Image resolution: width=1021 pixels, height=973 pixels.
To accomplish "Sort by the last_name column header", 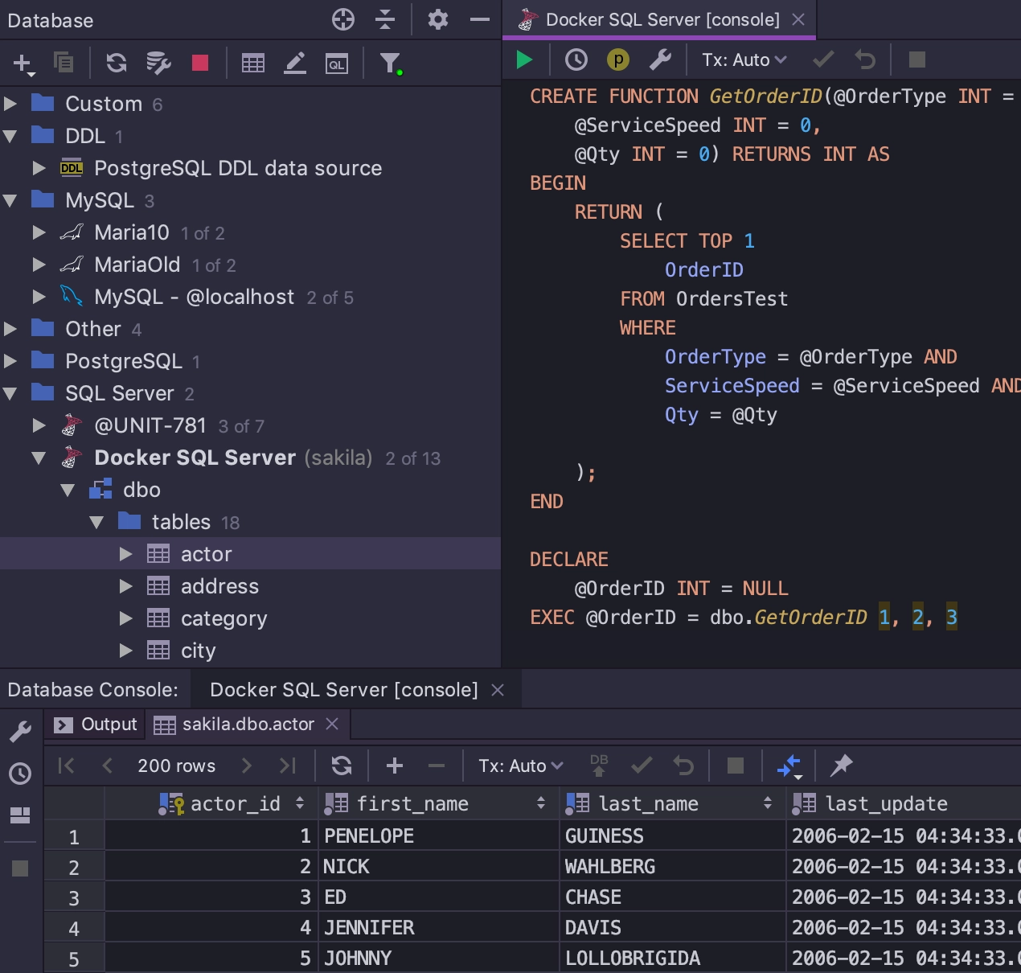I will point(672,803).
